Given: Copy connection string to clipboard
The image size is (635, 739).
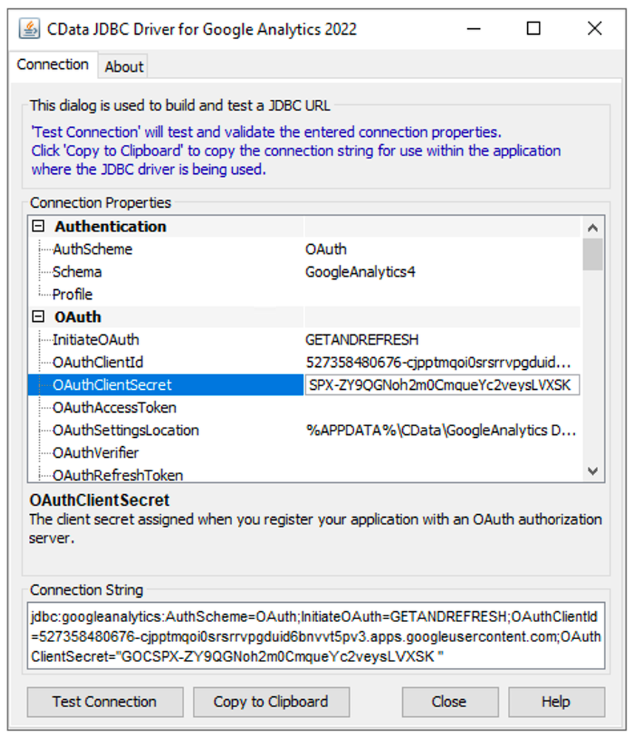Looking at the screenshot, I should point(271,702).
